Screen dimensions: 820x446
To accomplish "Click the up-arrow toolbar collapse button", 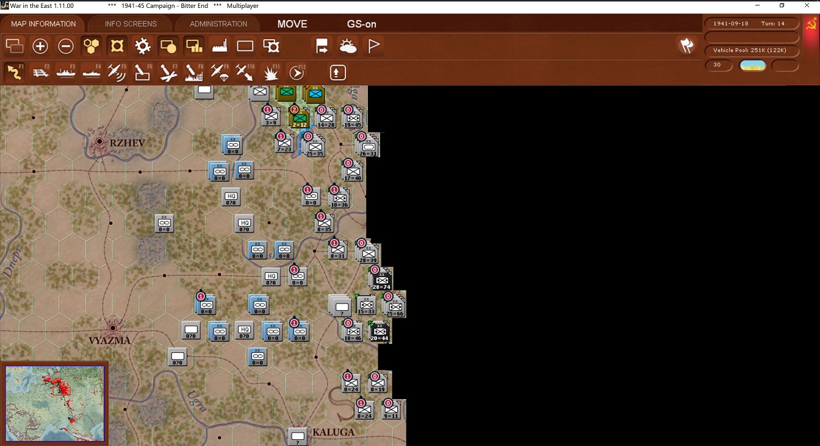I will [x=337, y=72].
